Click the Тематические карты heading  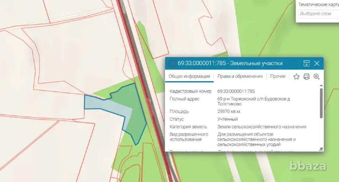(319, 4)
